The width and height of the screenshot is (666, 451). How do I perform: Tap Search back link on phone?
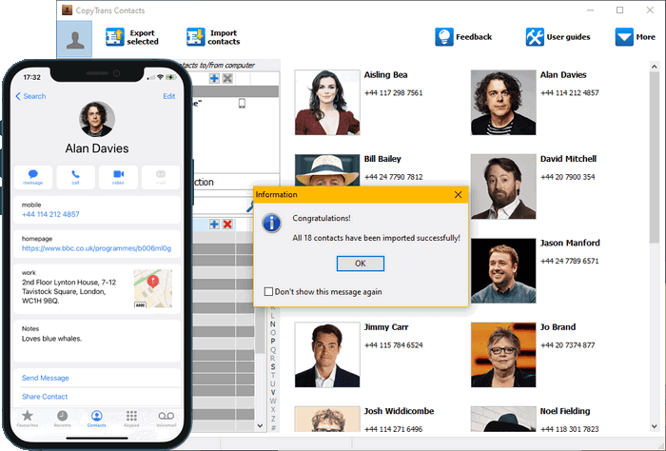(x=30, y=96)
